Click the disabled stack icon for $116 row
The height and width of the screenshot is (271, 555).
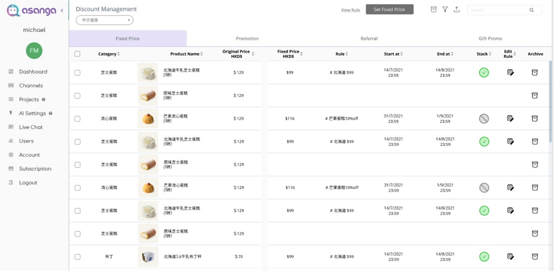click(x=484, y=119)
